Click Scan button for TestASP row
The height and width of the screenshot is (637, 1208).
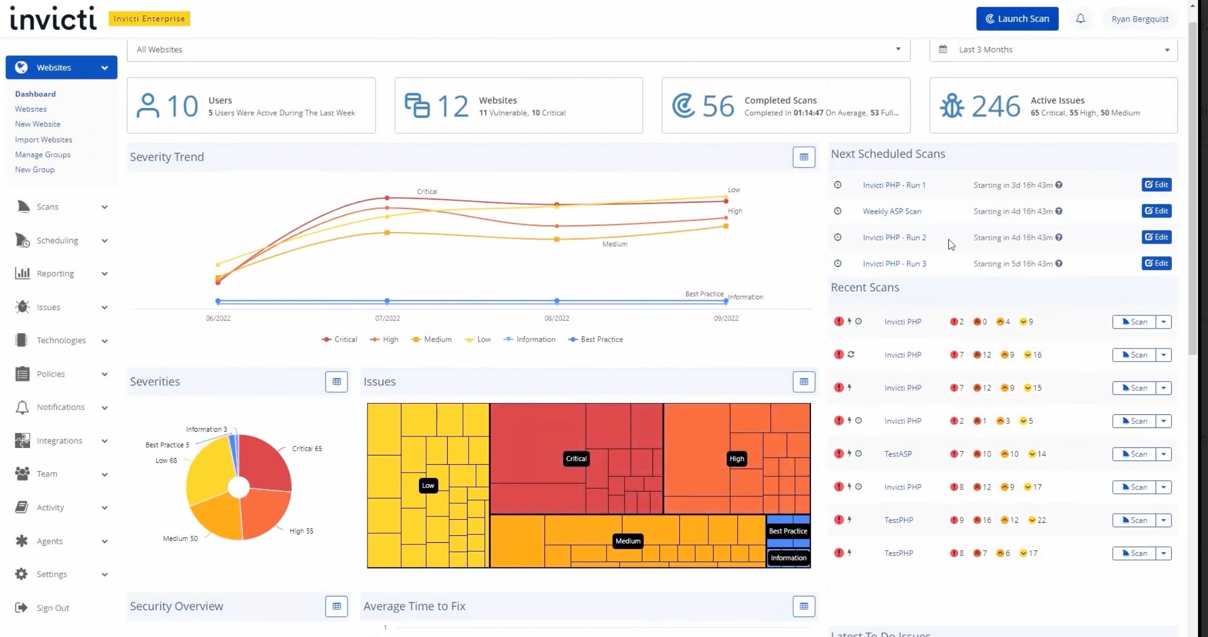tap(1134, 454)
